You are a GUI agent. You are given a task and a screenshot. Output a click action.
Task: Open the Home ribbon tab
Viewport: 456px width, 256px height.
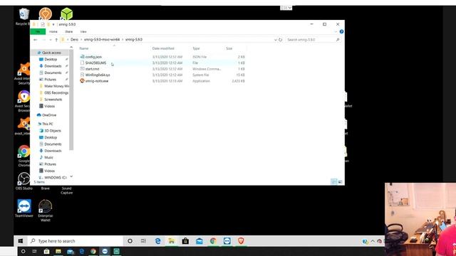coord(53,31)
